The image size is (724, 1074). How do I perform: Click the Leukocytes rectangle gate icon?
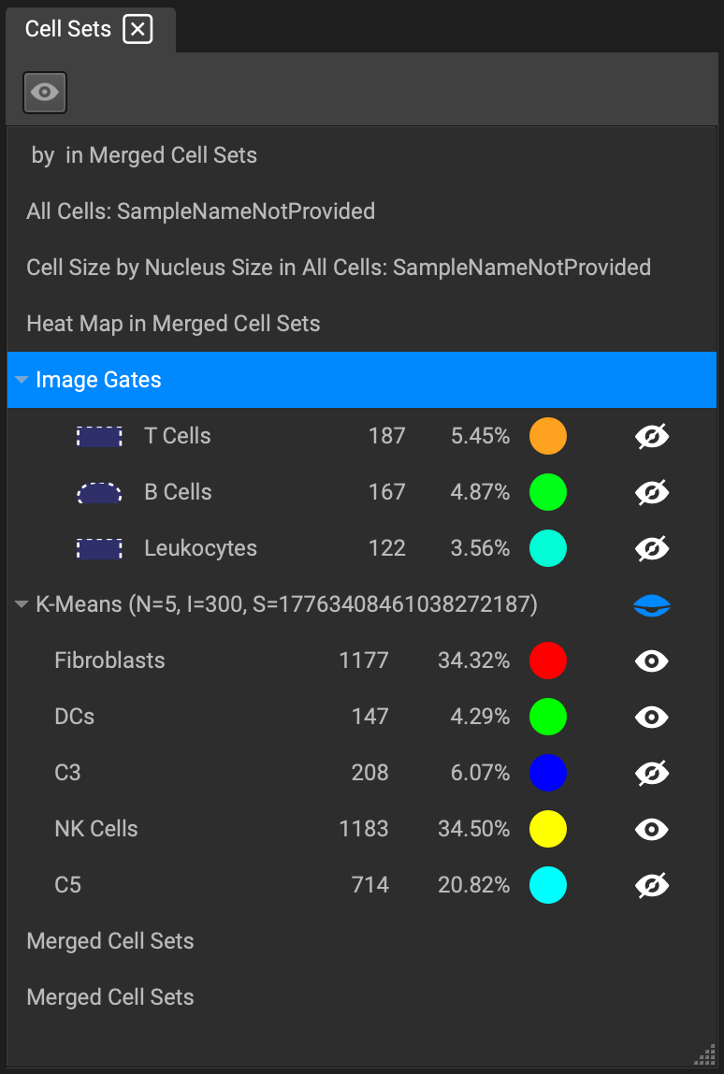pos(99,548)
